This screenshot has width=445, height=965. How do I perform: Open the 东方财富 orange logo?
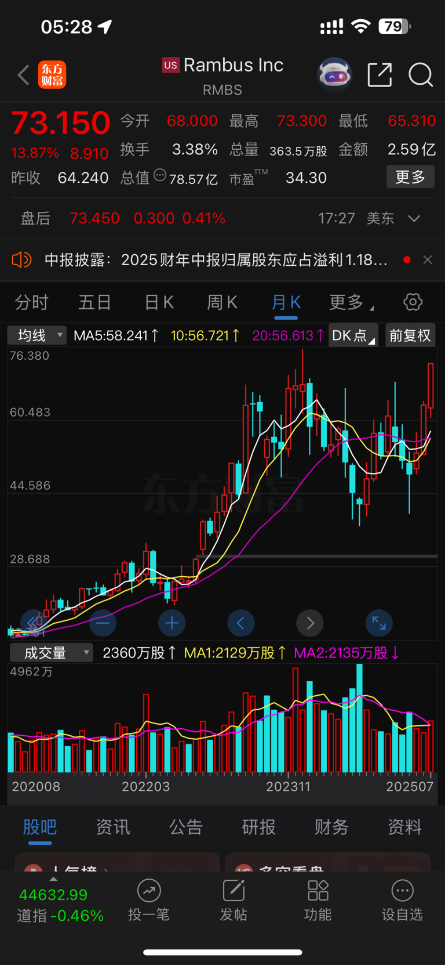tap(52, 75)
